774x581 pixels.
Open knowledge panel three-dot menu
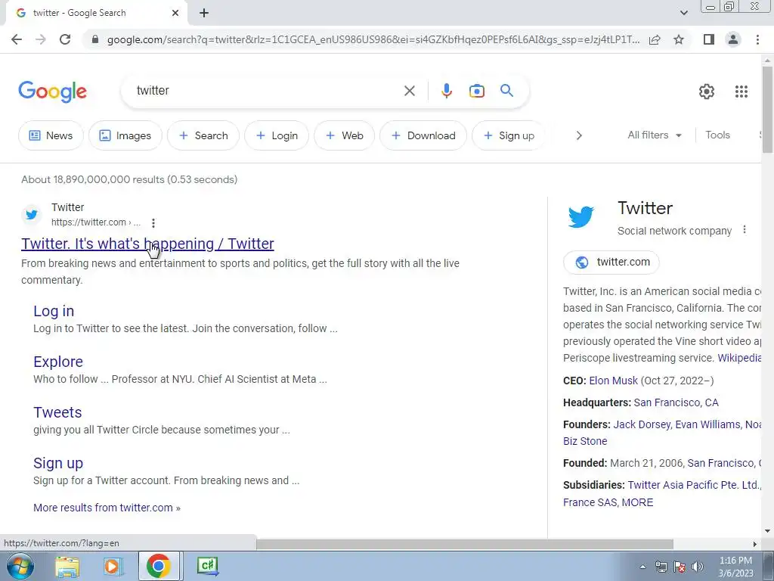(x=745, y=230)
